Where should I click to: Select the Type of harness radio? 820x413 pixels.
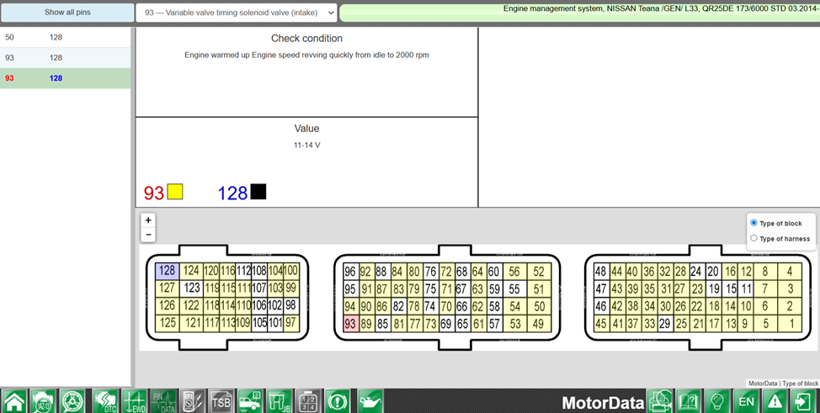tap(753, 238)
